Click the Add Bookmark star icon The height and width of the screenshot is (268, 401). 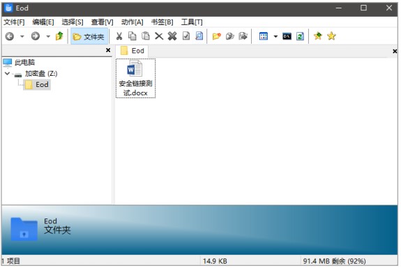pos(318,36)
